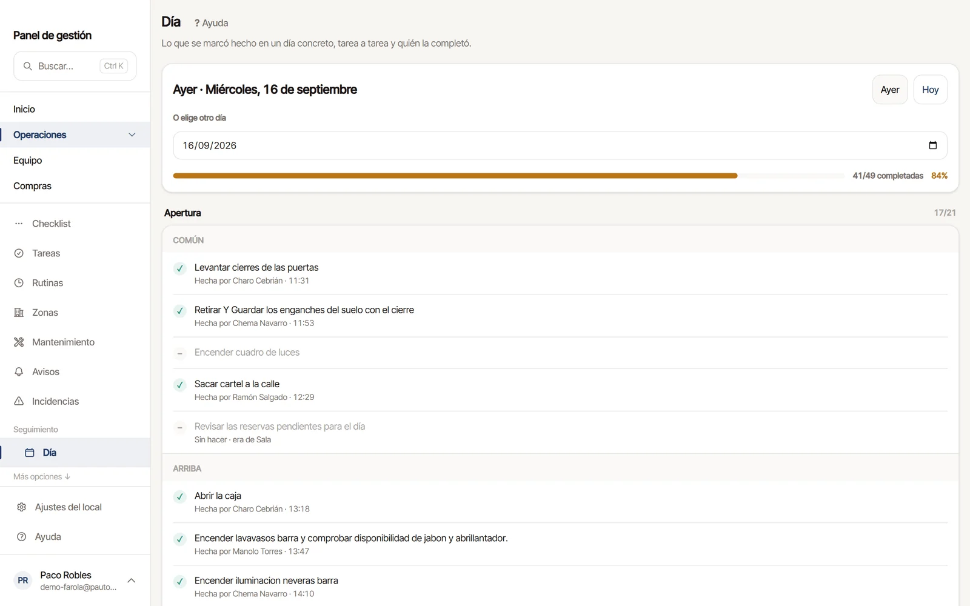Click the Avisos bell icon
The width and height of the screenshot is (970, 606).
[19, 372]
